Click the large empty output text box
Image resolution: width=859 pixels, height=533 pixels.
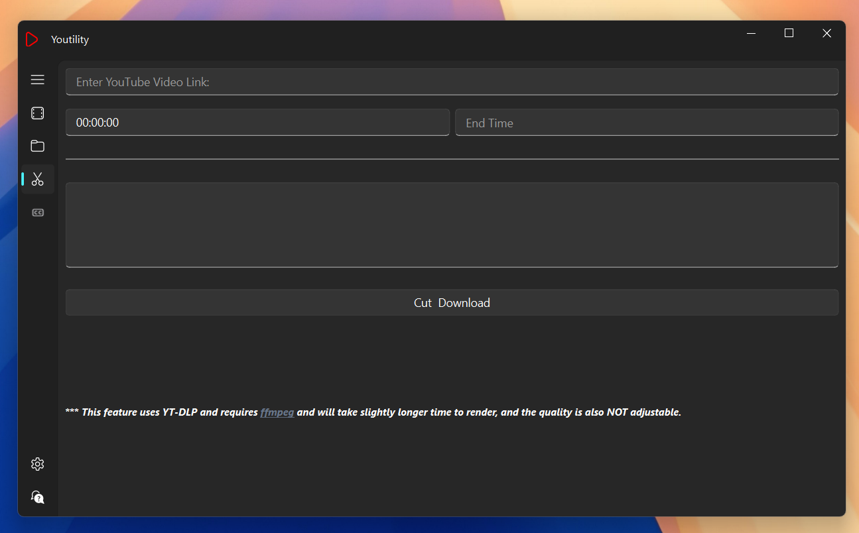pos(452,225)
